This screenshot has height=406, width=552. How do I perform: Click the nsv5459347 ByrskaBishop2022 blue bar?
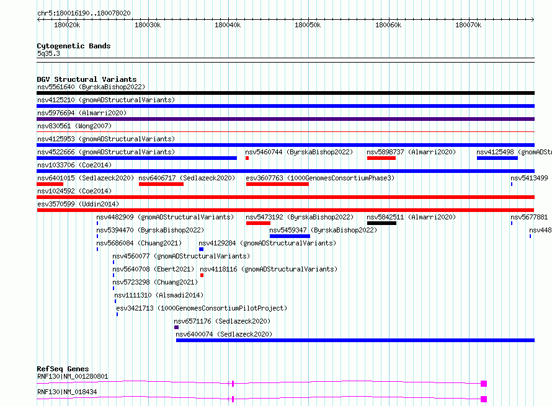click(x=290, y=236)
